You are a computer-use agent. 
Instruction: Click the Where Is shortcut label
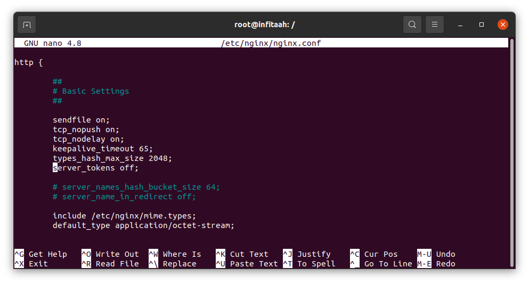182,254
